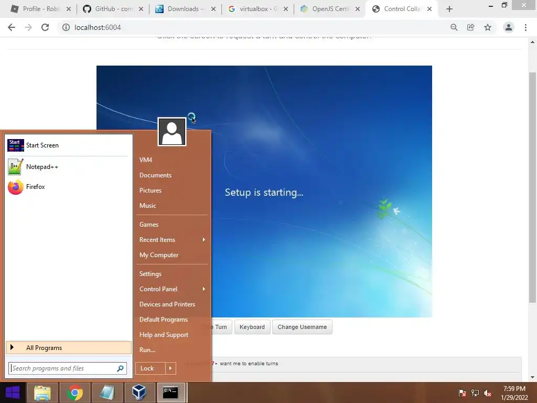The image size is (537, 403).
Task: Open VirtualBox from the taskbar
Action: 139,393
